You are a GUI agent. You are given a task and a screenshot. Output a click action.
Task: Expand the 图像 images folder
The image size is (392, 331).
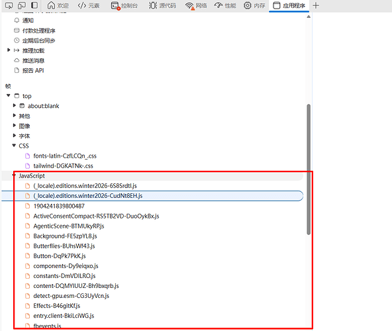[x=15, y=126]
